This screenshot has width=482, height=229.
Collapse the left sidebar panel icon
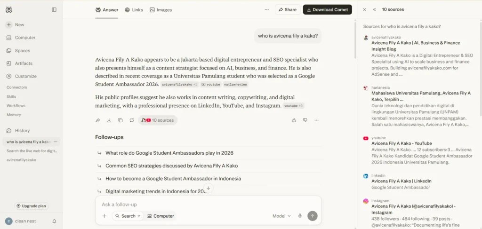point(54,10)
